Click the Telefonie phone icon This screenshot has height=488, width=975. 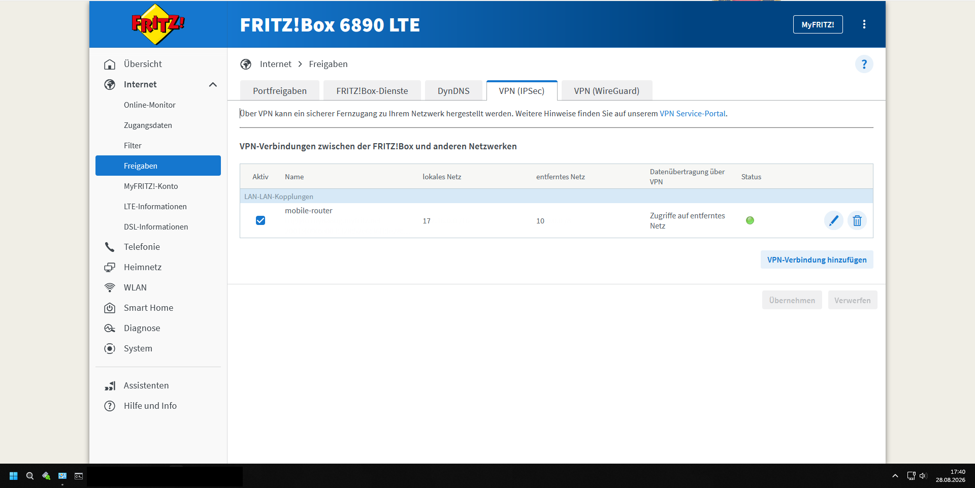[110, 247]
